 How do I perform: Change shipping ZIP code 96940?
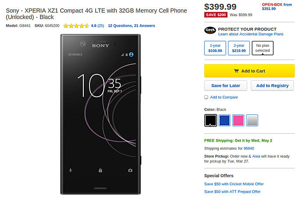point(249,149)
